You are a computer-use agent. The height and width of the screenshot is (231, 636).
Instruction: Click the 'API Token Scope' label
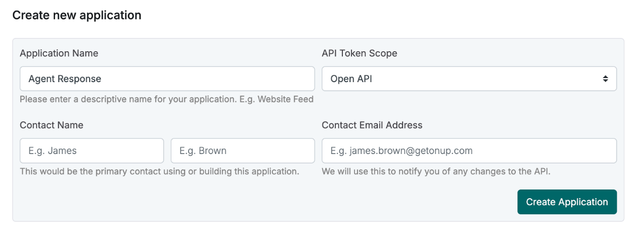coord(359,53)
